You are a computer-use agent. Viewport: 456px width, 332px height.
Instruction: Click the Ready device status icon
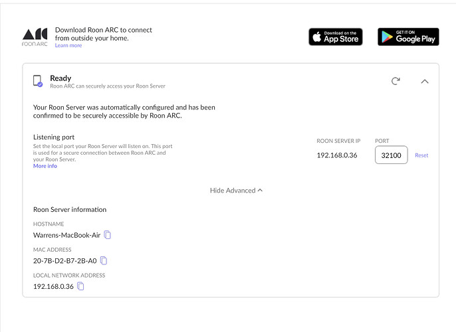(38, 81)
